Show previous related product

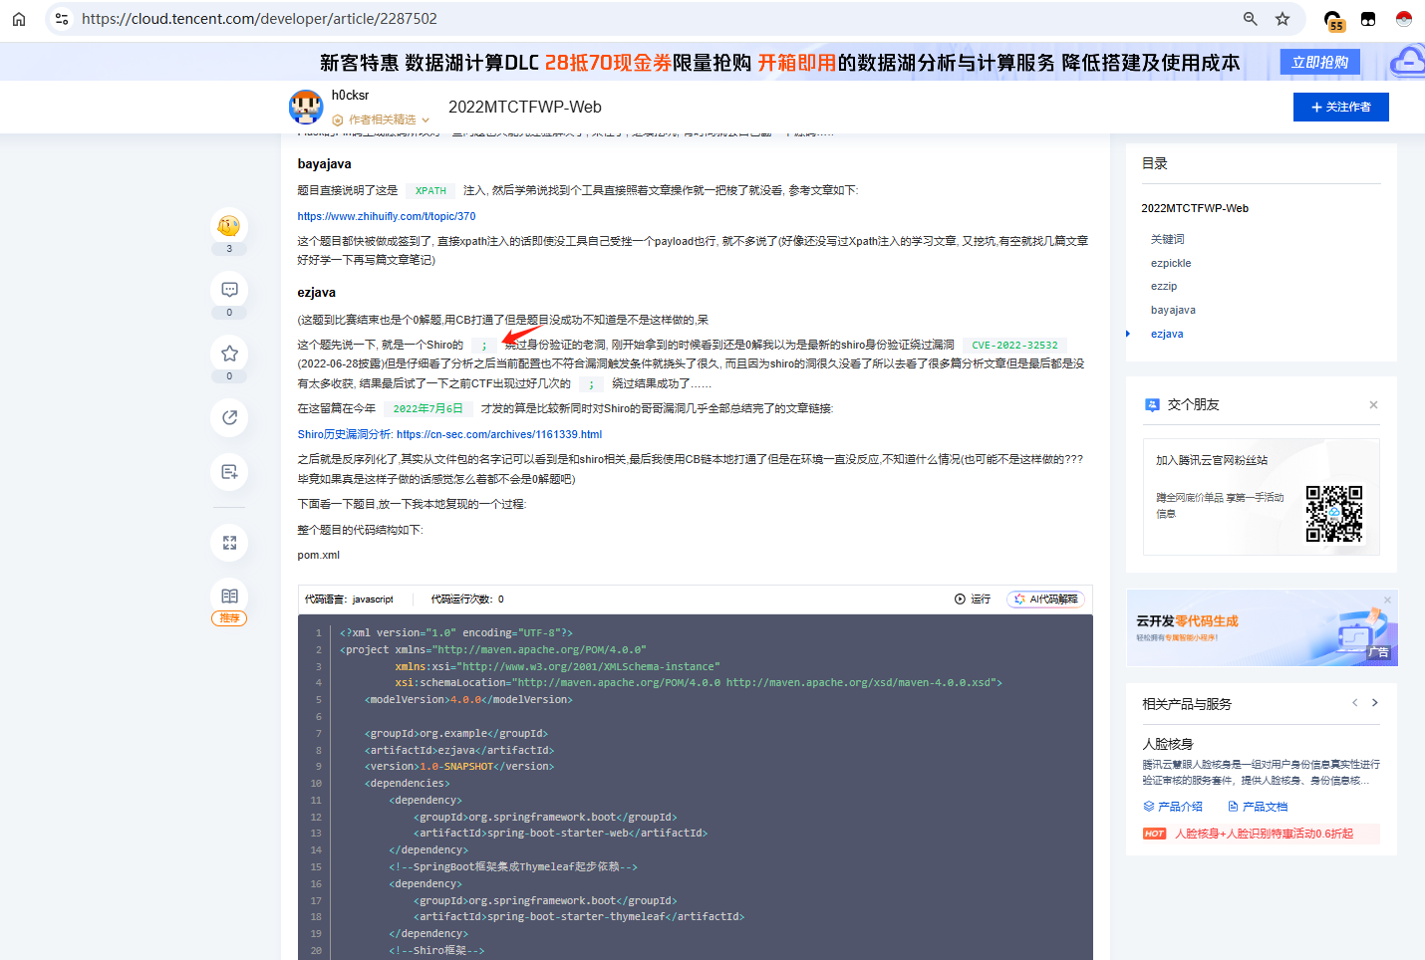1354,703
